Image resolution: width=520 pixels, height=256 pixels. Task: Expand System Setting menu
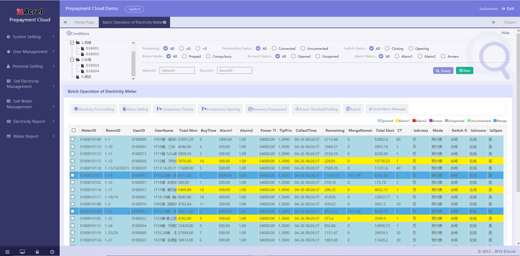[30, 37]
